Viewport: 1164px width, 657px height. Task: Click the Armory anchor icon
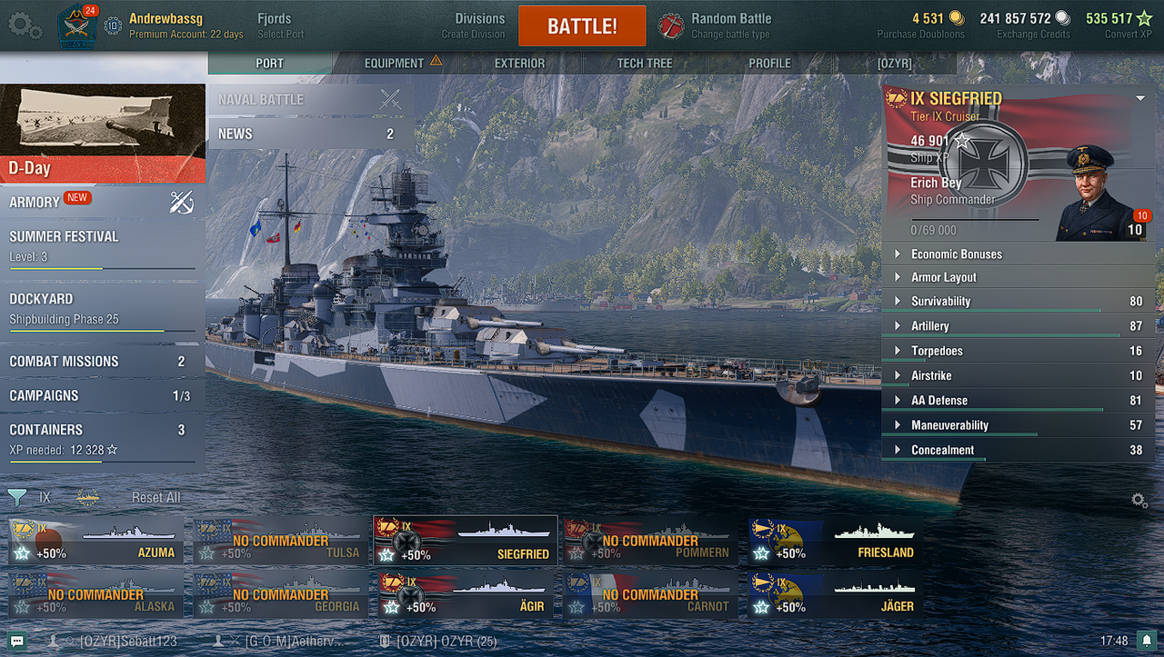click(181, 203)
